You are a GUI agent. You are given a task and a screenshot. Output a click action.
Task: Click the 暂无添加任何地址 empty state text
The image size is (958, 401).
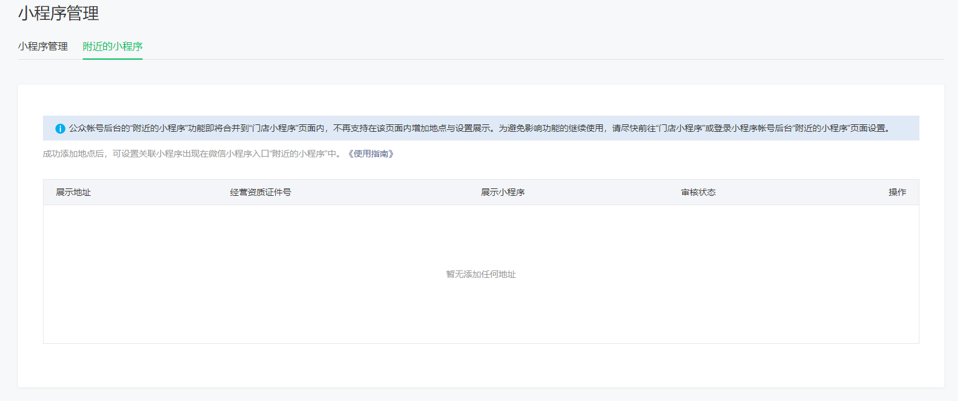click(x=479, y=274)
